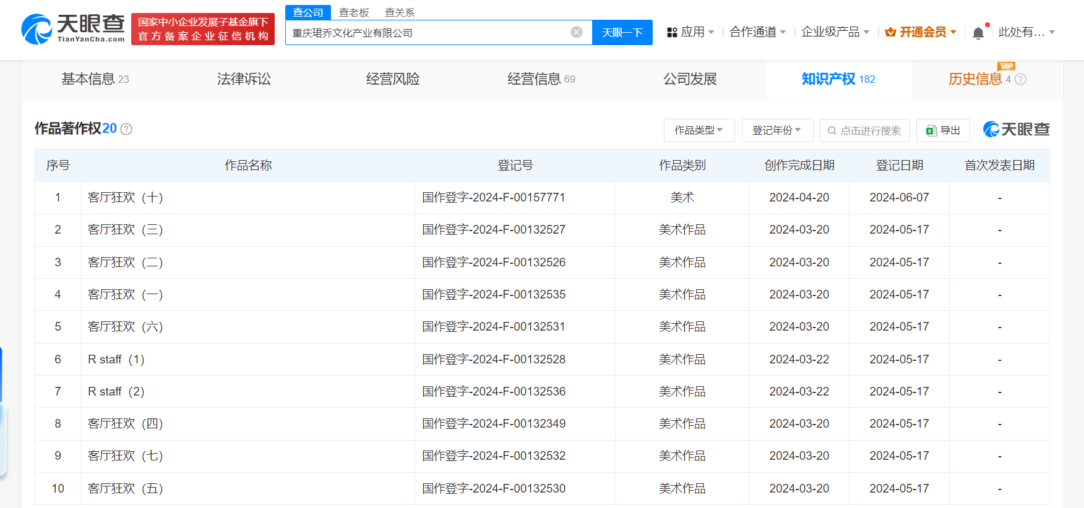1084x508 pixels.
Task: Click registration number 国作登字-2024-F-00132535
Action: 494,294
